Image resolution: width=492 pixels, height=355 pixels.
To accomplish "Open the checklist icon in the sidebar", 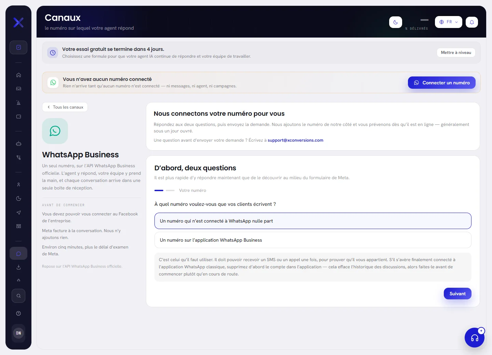I will coord(18,47).
